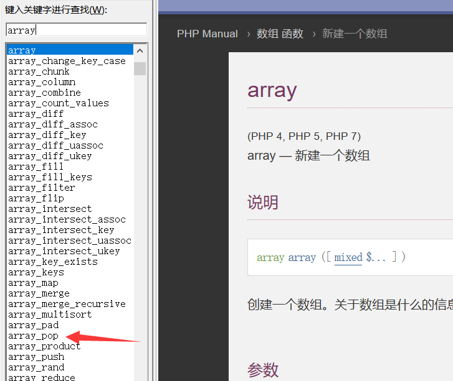Select the array_diff index entry
This screenshot has height=381, width=453.
pyautogui.click(x=36, y=114)
